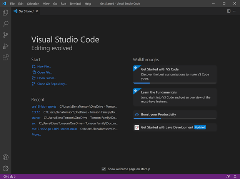Click the feedback icon in status bar

coord(228,177)
